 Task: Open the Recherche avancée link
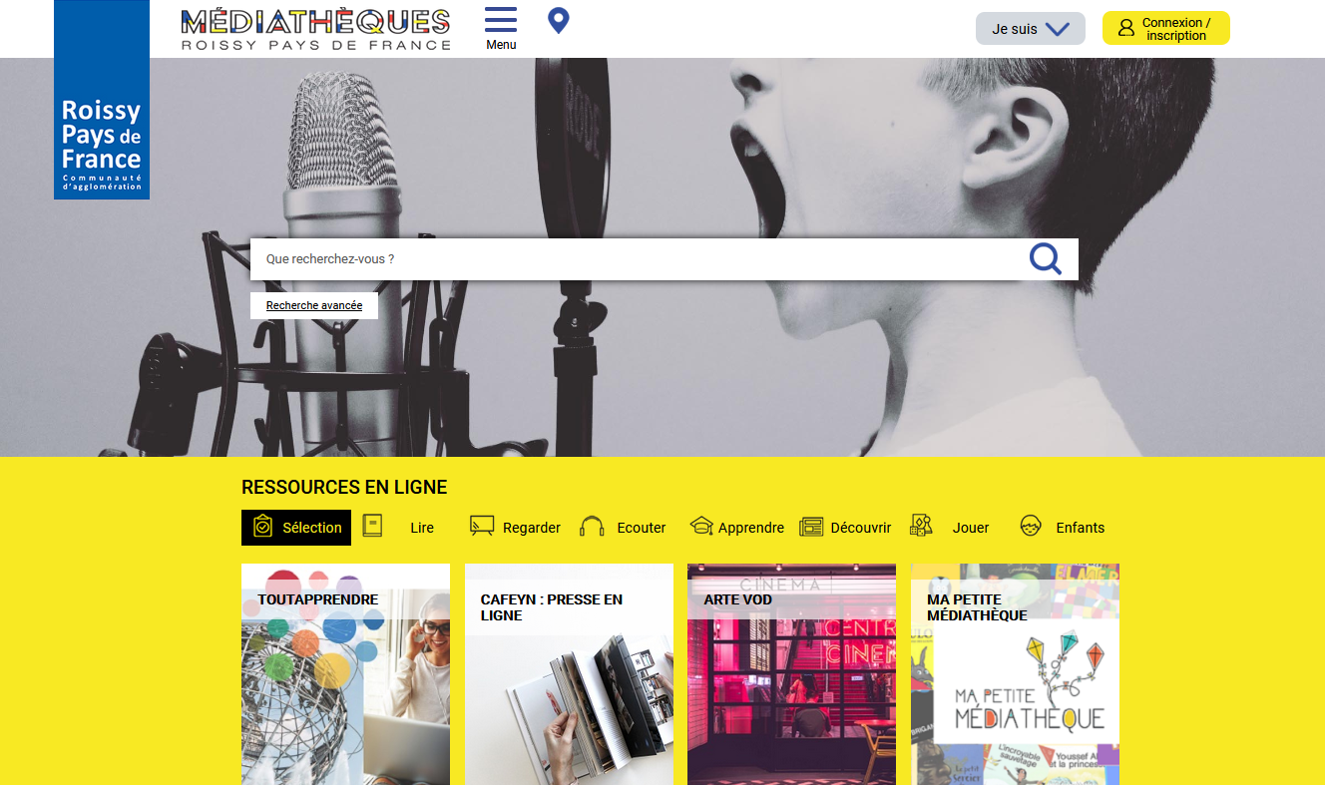[x=314, y=305]
